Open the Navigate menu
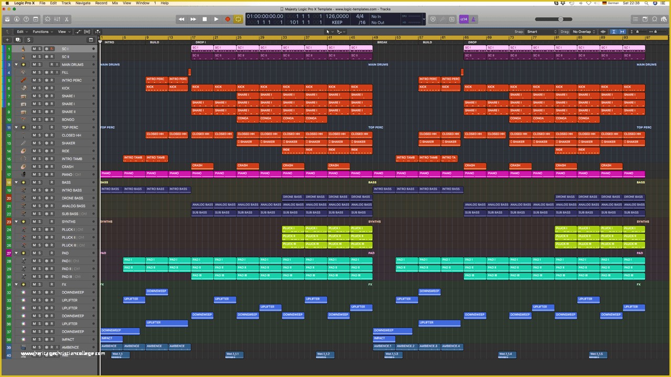 (x=83, y=3)
